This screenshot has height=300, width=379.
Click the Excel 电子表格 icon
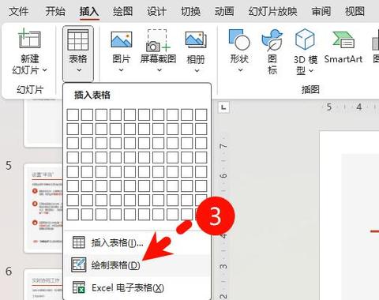click(x=79, y=287)
